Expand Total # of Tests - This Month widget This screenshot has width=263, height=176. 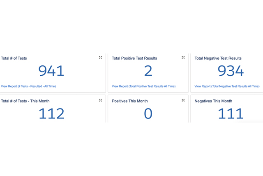[100, 100]
